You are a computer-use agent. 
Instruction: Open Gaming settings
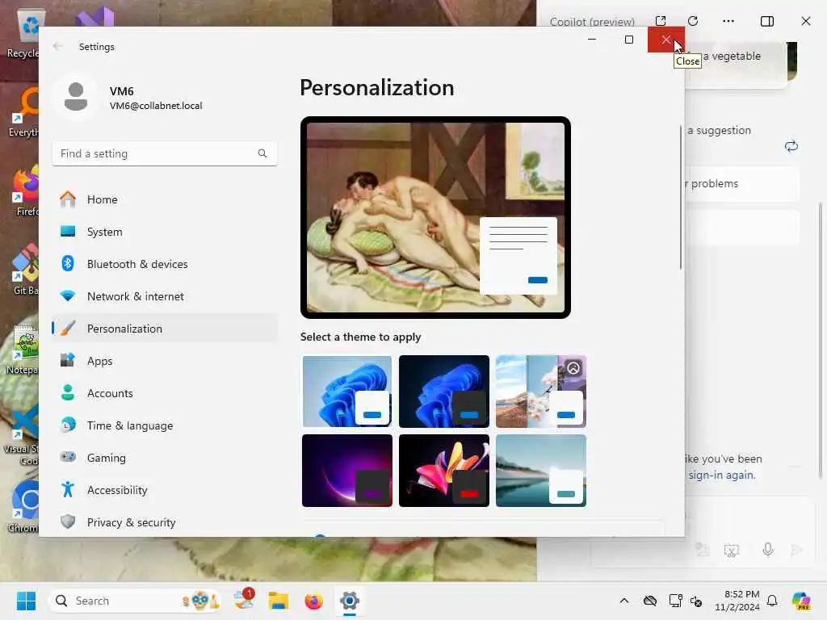click(x=165, y=457)
